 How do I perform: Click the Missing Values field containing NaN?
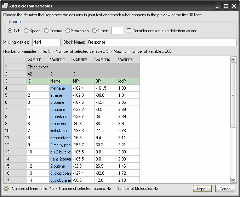[x=46, y=42]
